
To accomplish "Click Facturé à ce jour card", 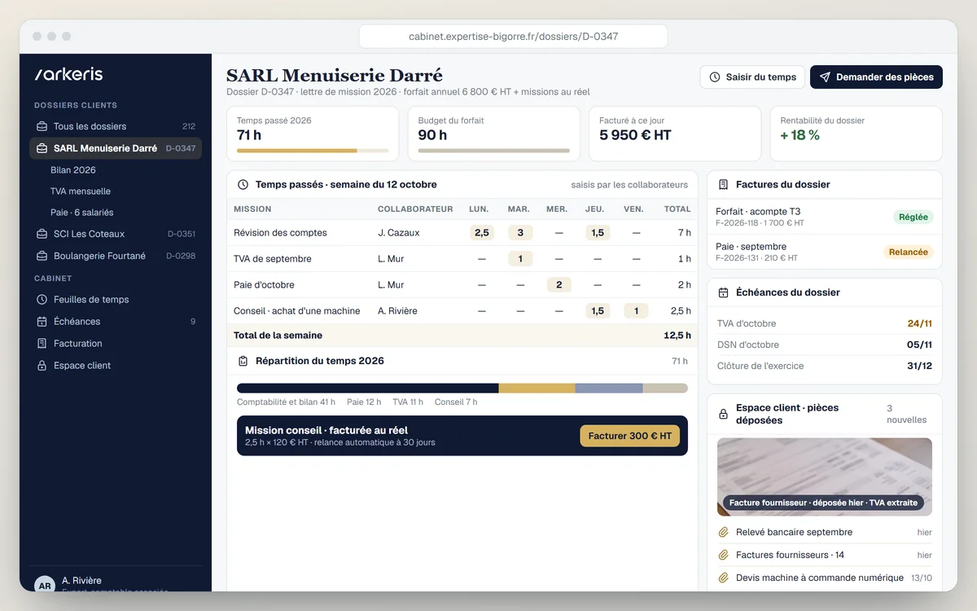I will [x=675, y=134].
